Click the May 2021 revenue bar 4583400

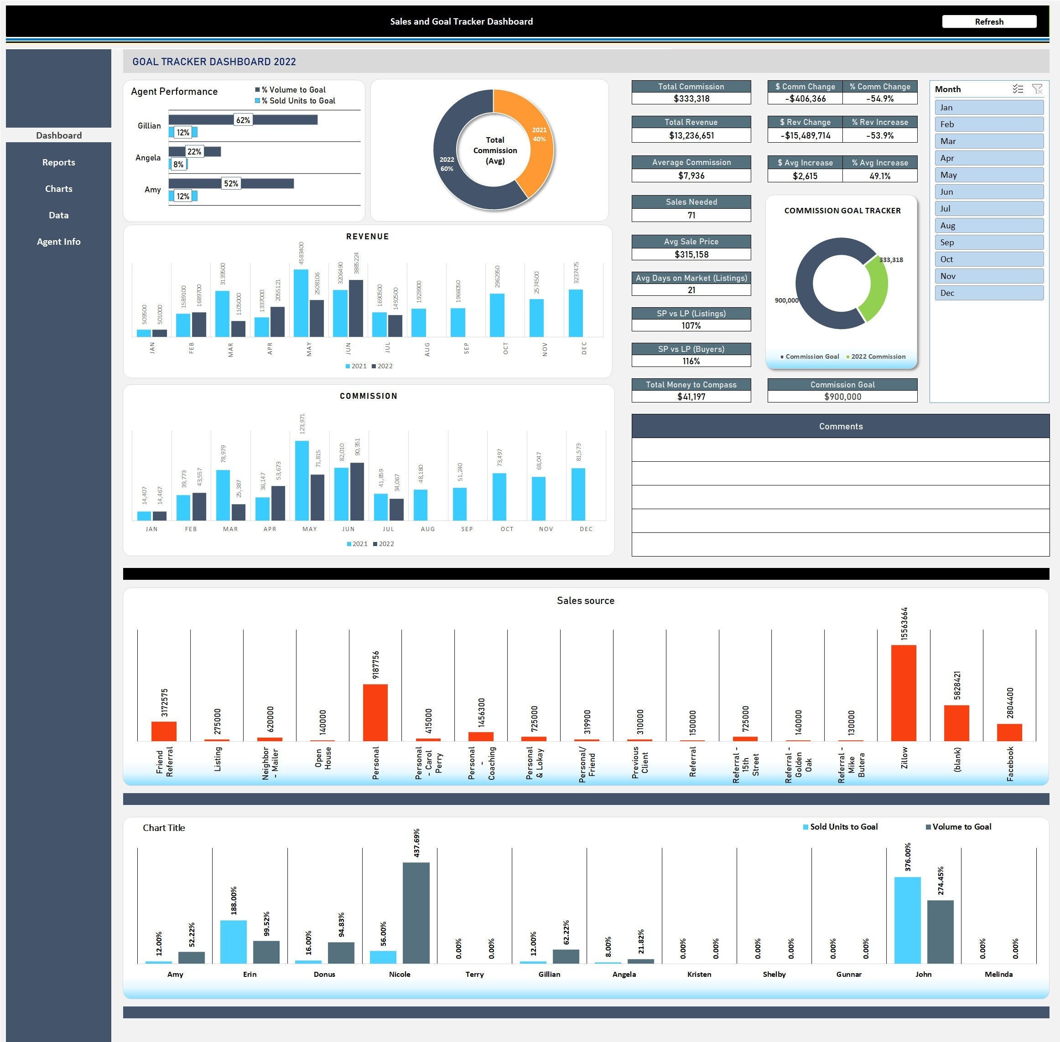(301, 303)
